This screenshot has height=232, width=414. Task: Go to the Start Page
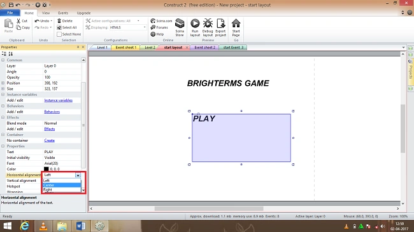[x=236, y=27]
